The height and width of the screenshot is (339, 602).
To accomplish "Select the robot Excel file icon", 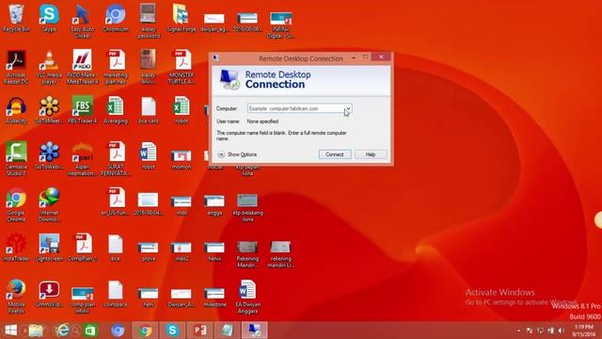I will (182, 110).
